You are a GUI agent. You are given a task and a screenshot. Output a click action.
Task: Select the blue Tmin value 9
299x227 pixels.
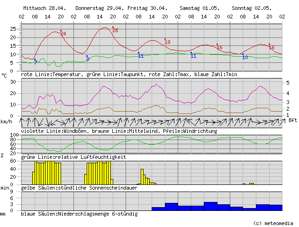[88, 59]
